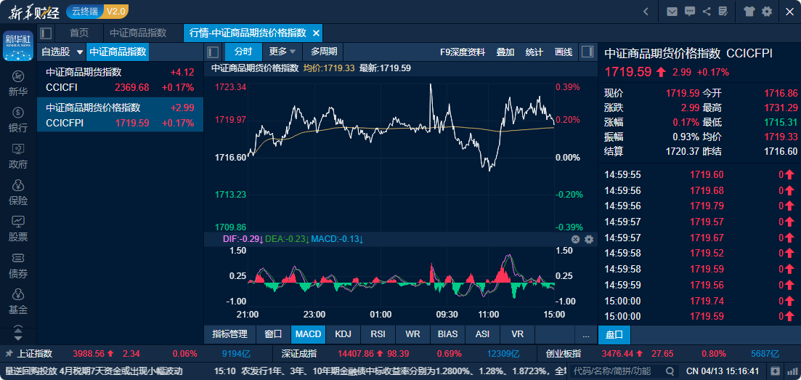Toggle the sidebar panel icon left of 首页
This screenshot has width=801, height=380.
click(x=46, y=33)
